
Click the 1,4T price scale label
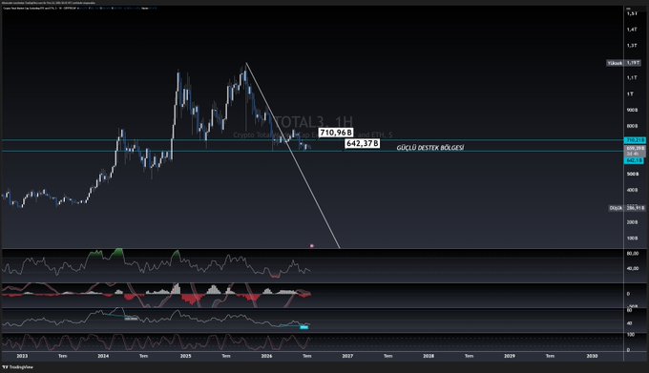click(632, 30)
